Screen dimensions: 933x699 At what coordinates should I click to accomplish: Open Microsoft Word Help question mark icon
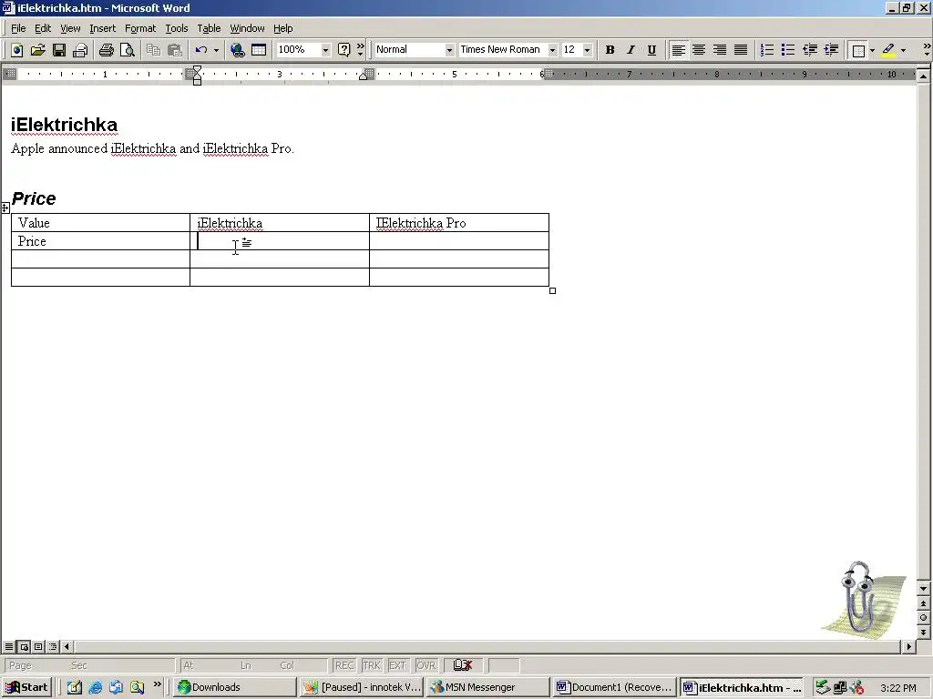pyautogui.click(x=343, y=50)
